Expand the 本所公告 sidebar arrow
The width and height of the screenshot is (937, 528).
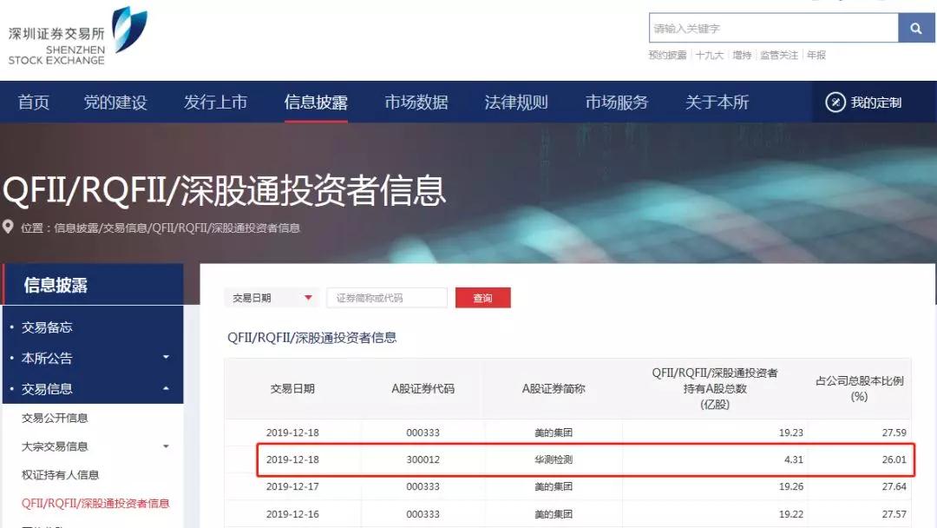tap(166, 358)
